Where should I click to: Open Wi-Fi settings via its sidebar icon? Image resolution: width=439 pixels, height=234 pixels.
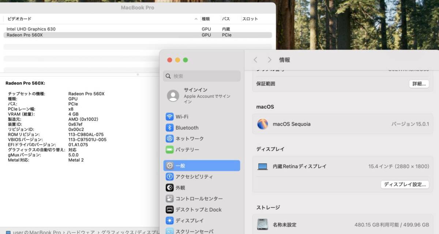(169, 117)
